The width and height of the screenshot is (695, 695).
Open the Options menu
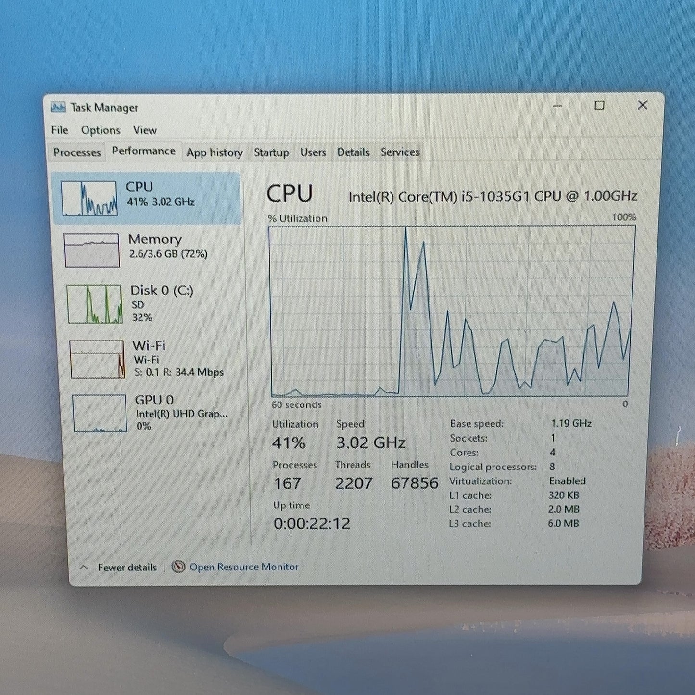101,130
